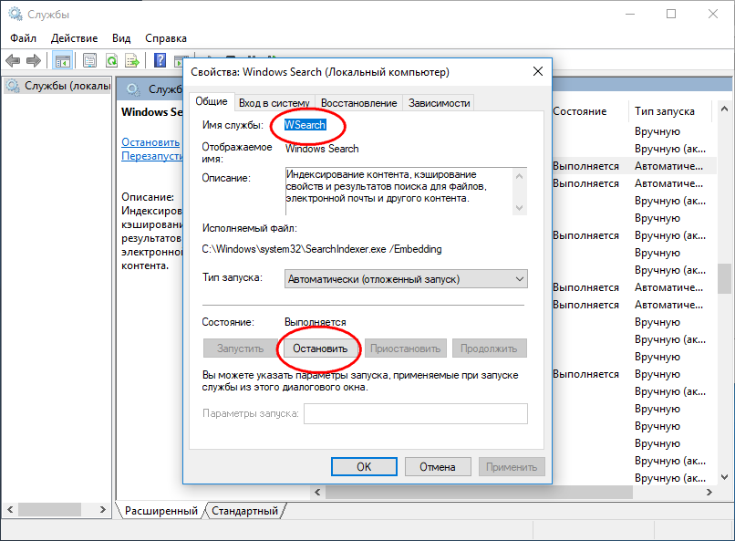Image resolution: width=735 pixels, height=541 pixels.
Task: Click the services list scroll up arrow
Action: pos(724,109)
